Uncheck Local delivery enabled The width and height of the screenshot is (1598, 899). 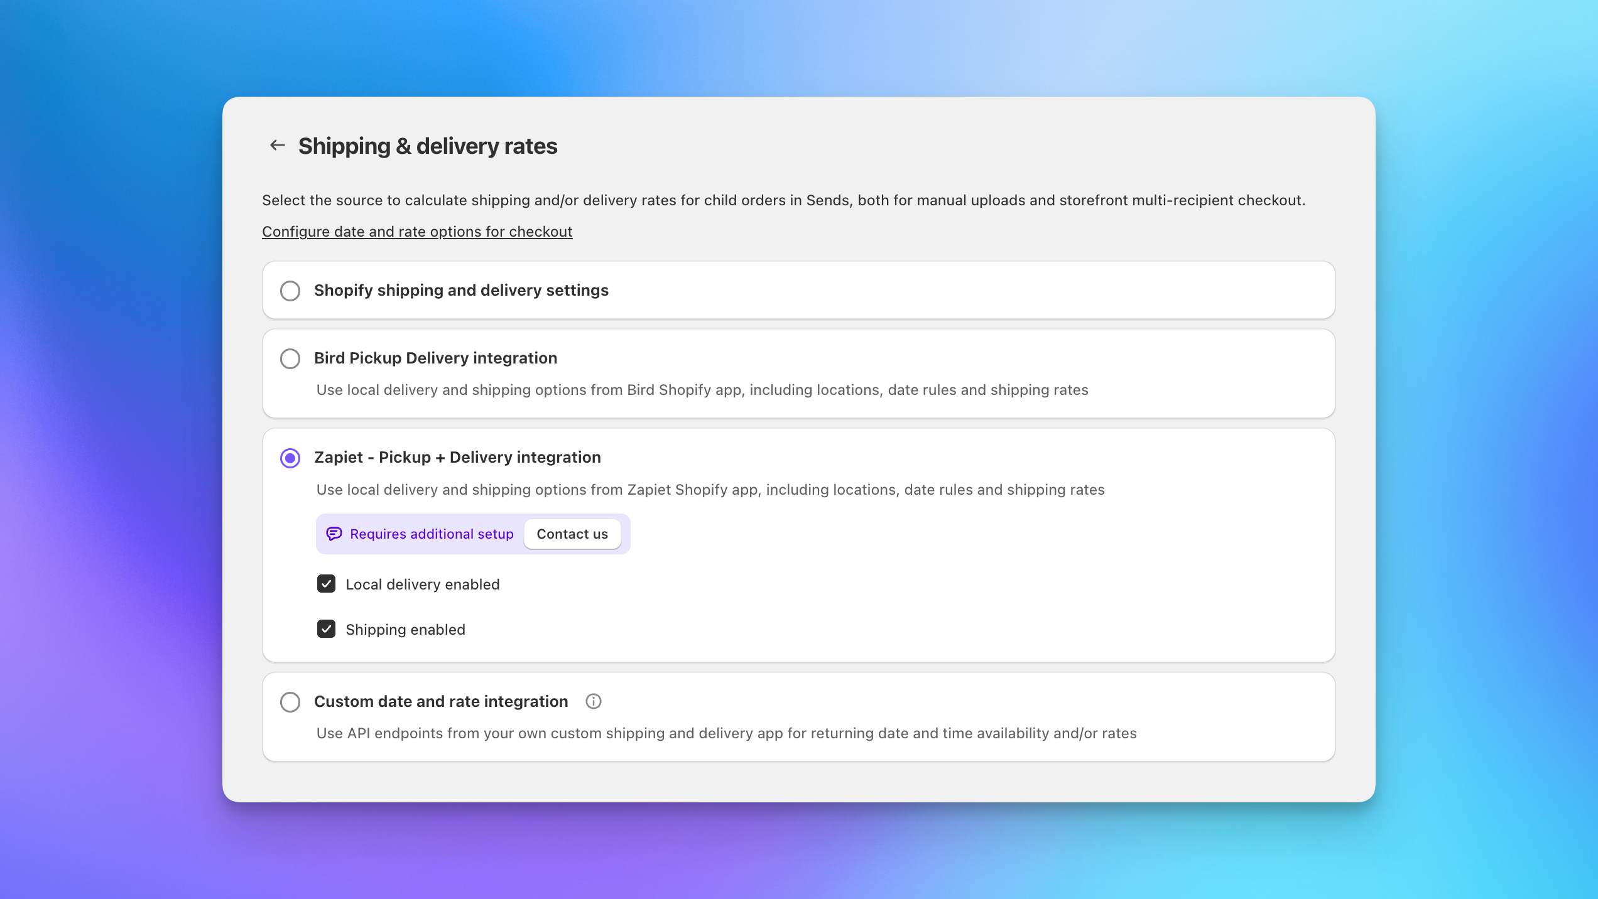click(326, 584)
